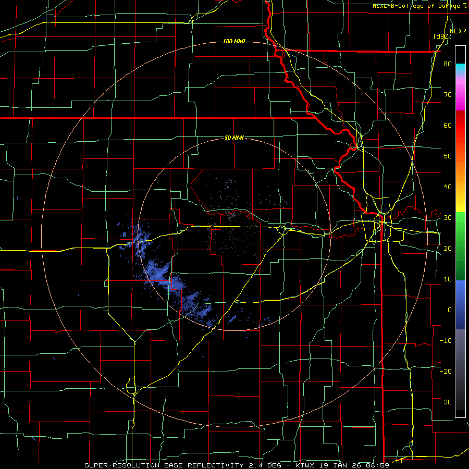Screen dimensions: 469x469
Task: Click the 80 value on dBZ scale
Action: click(448, 64)
